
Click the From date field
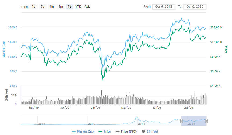pos(163,7)
